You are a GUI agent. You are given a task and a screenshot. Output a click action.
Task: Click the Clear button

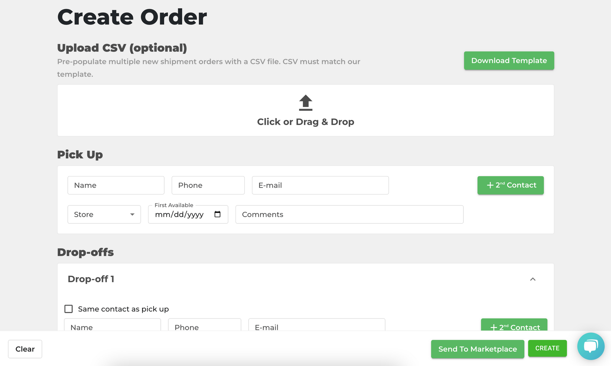pyautogui.click(x=25, y=349)
